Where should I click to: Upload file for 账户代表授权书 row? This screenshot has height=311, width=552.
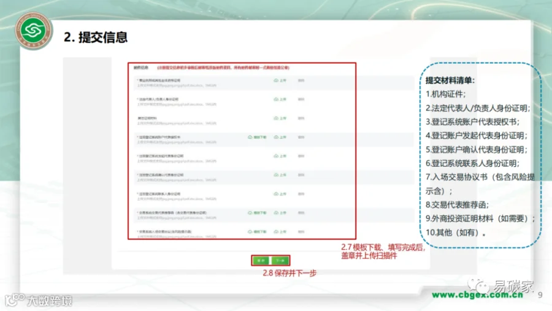point(280,137)
